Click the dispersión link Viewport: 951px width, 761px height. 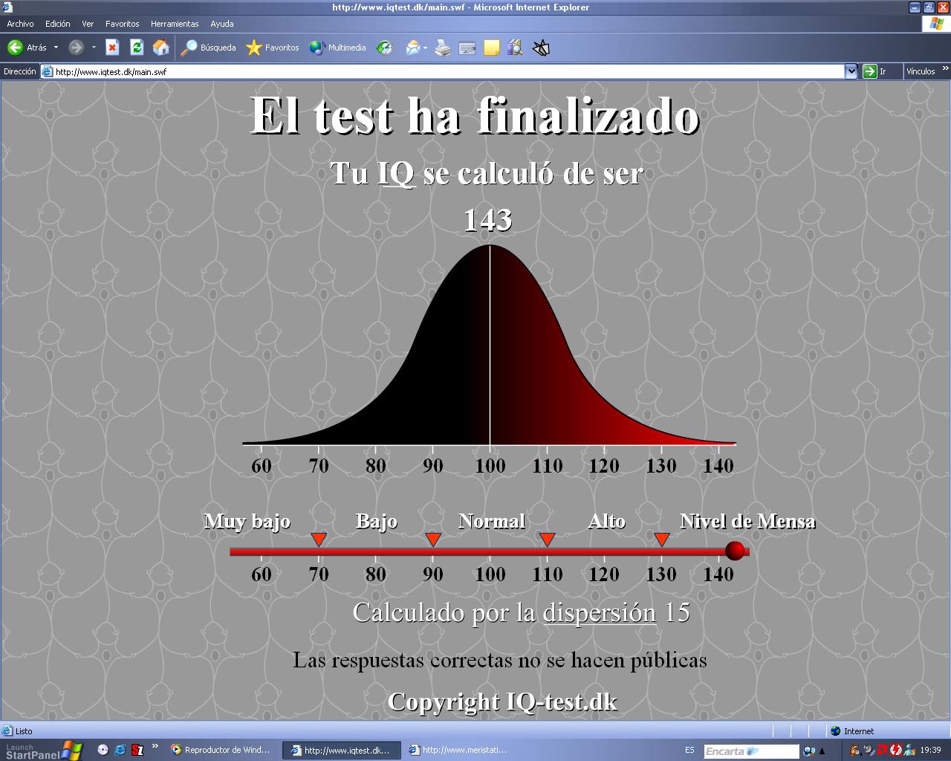click(x=600, y=612)
